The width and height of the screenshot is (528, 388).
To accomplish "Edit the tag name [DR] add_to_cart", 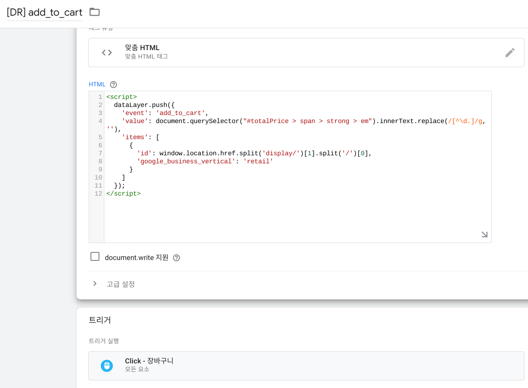I will point(44,13).
